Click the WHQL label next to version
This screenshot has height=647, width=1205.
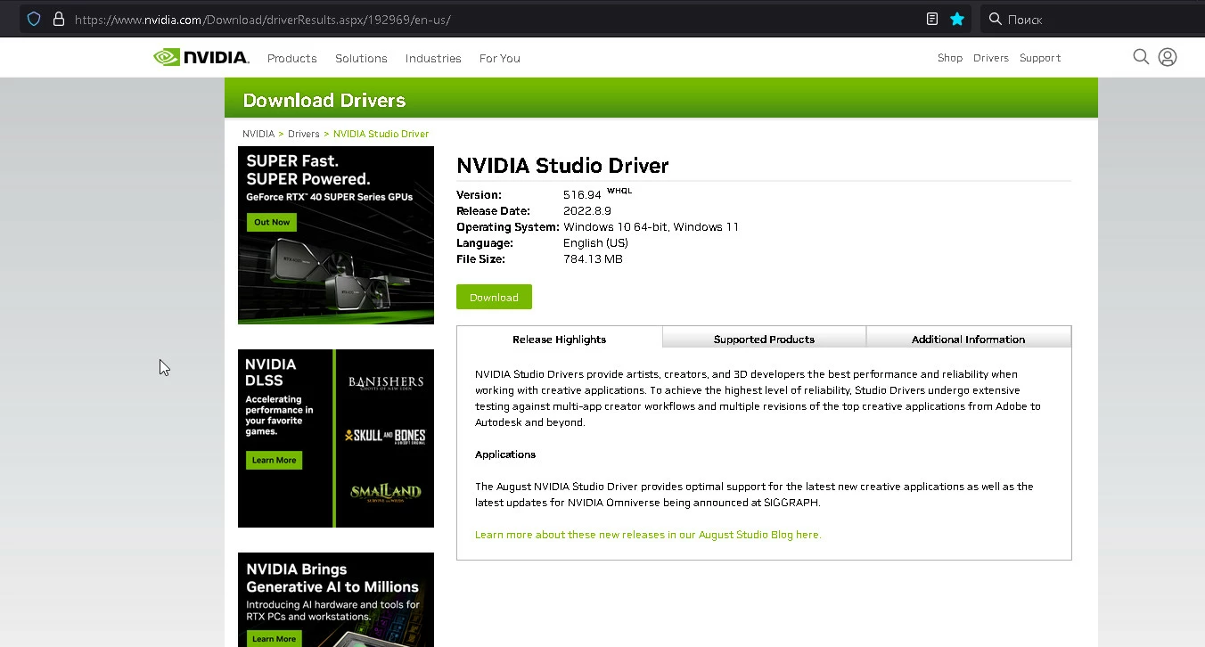[x=619, y=191]
